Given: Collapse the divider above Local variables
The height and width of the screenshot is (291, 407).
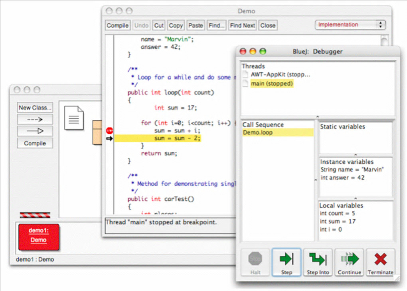Looking at the screenshot, I should tap(356, 198).
